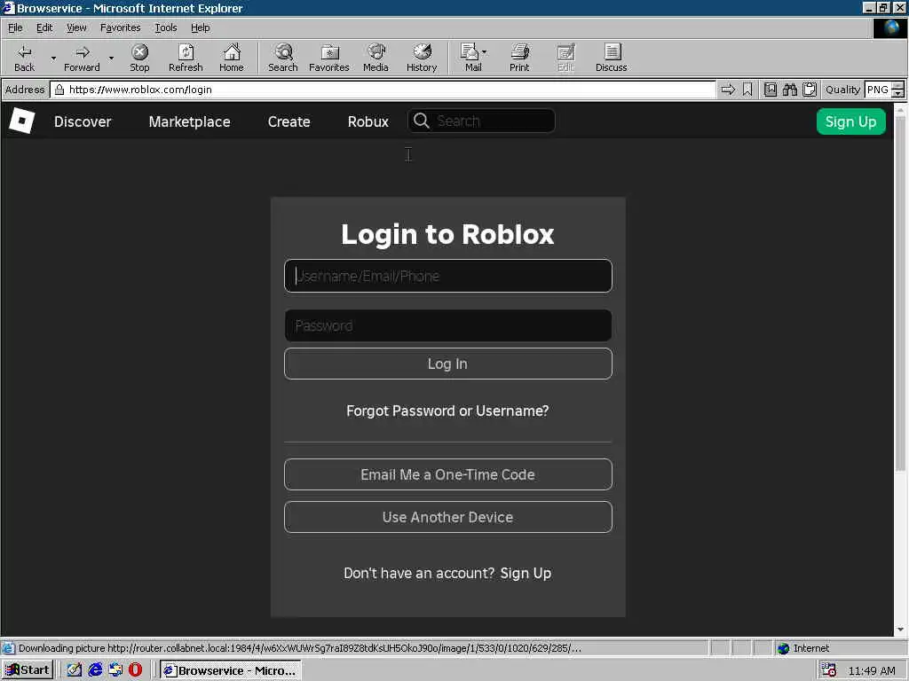The width and height of the screenshot is (909, 681).
Task: Click the Roblox logo in the navigation bar
Action: [22, 121]
